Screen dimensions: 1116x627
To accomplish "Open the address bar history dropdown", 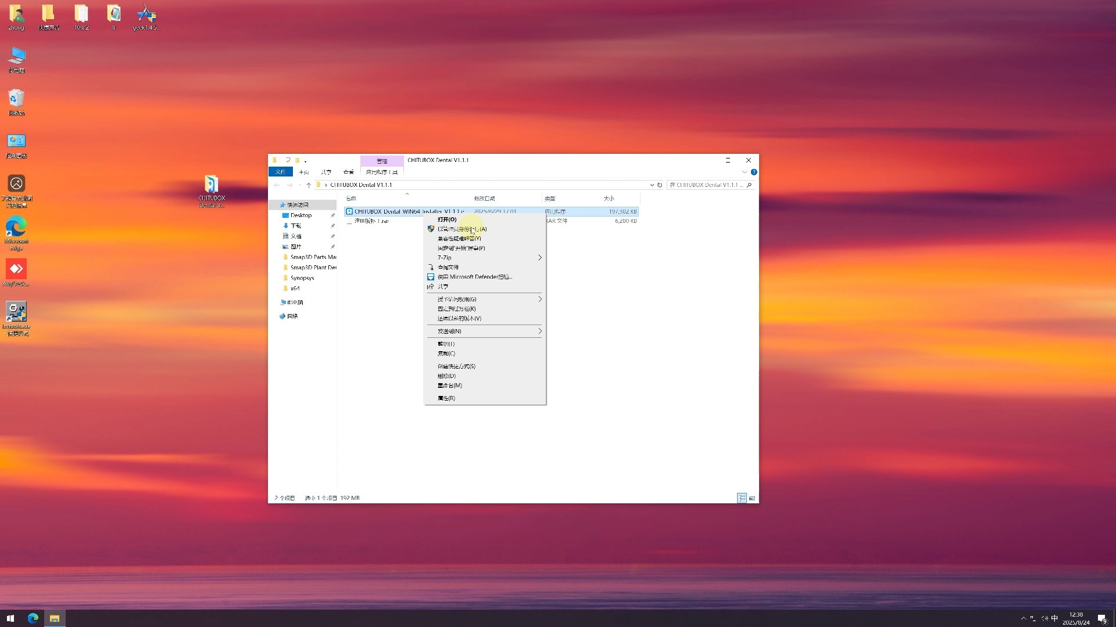I will point(652,185).
